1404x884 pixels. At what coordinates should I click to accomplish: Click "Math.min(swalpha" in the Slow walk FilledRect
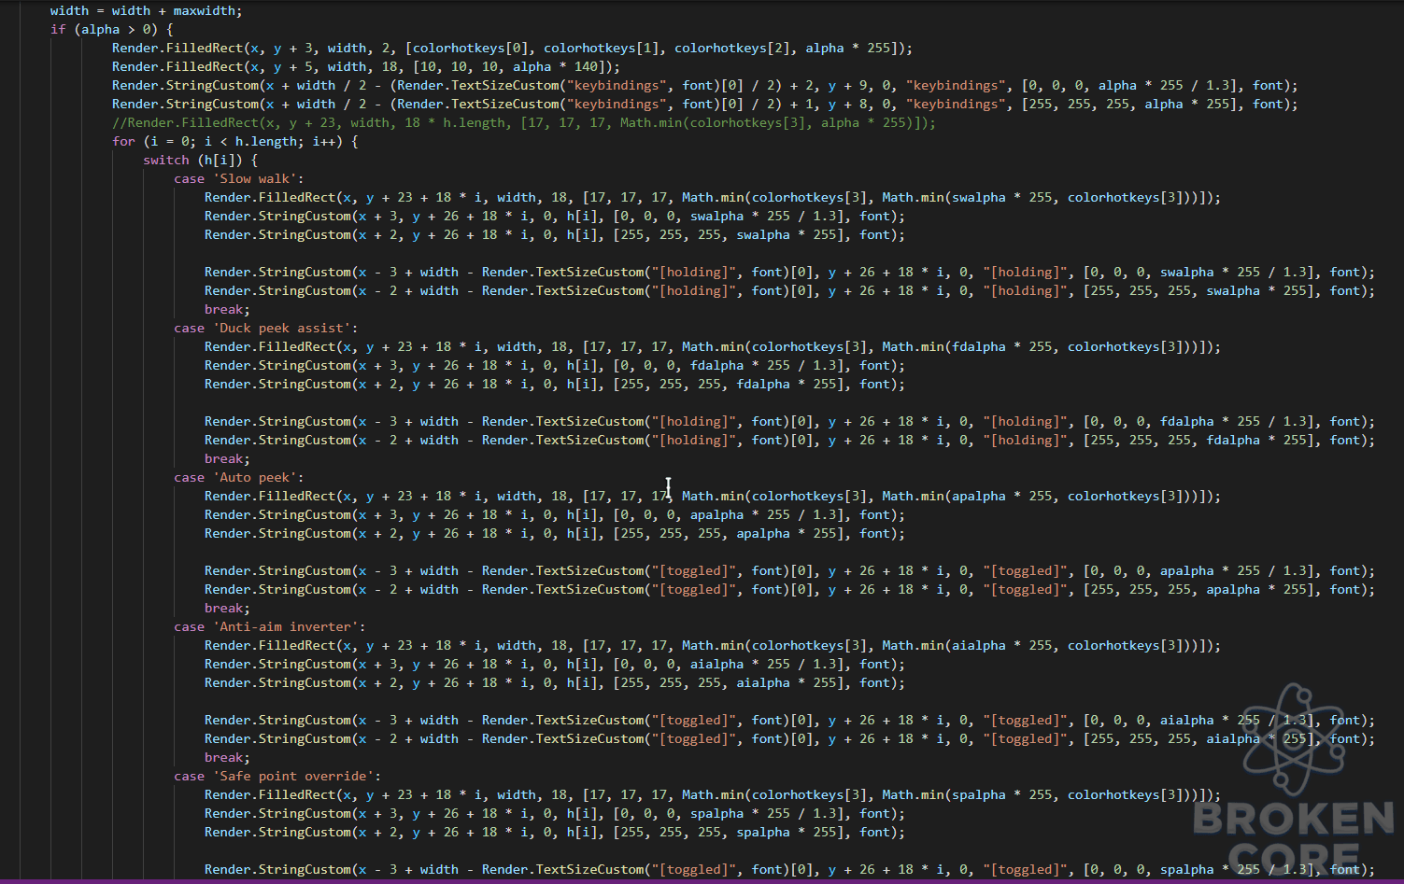(943, 197)
